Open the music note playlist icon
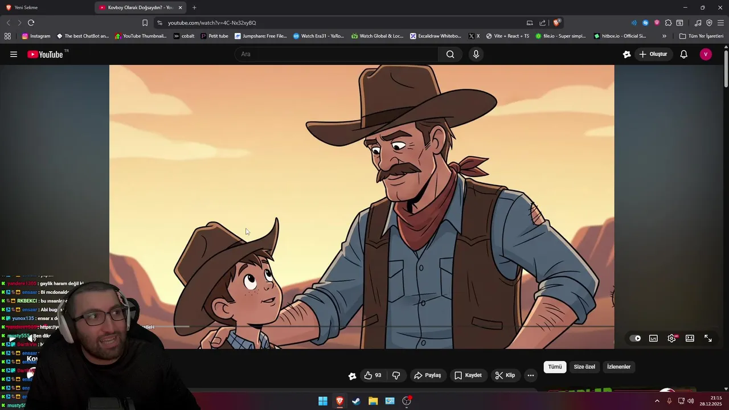Image resolution: width=729 pixels, height=410 pixels. (x=698, y=23)
